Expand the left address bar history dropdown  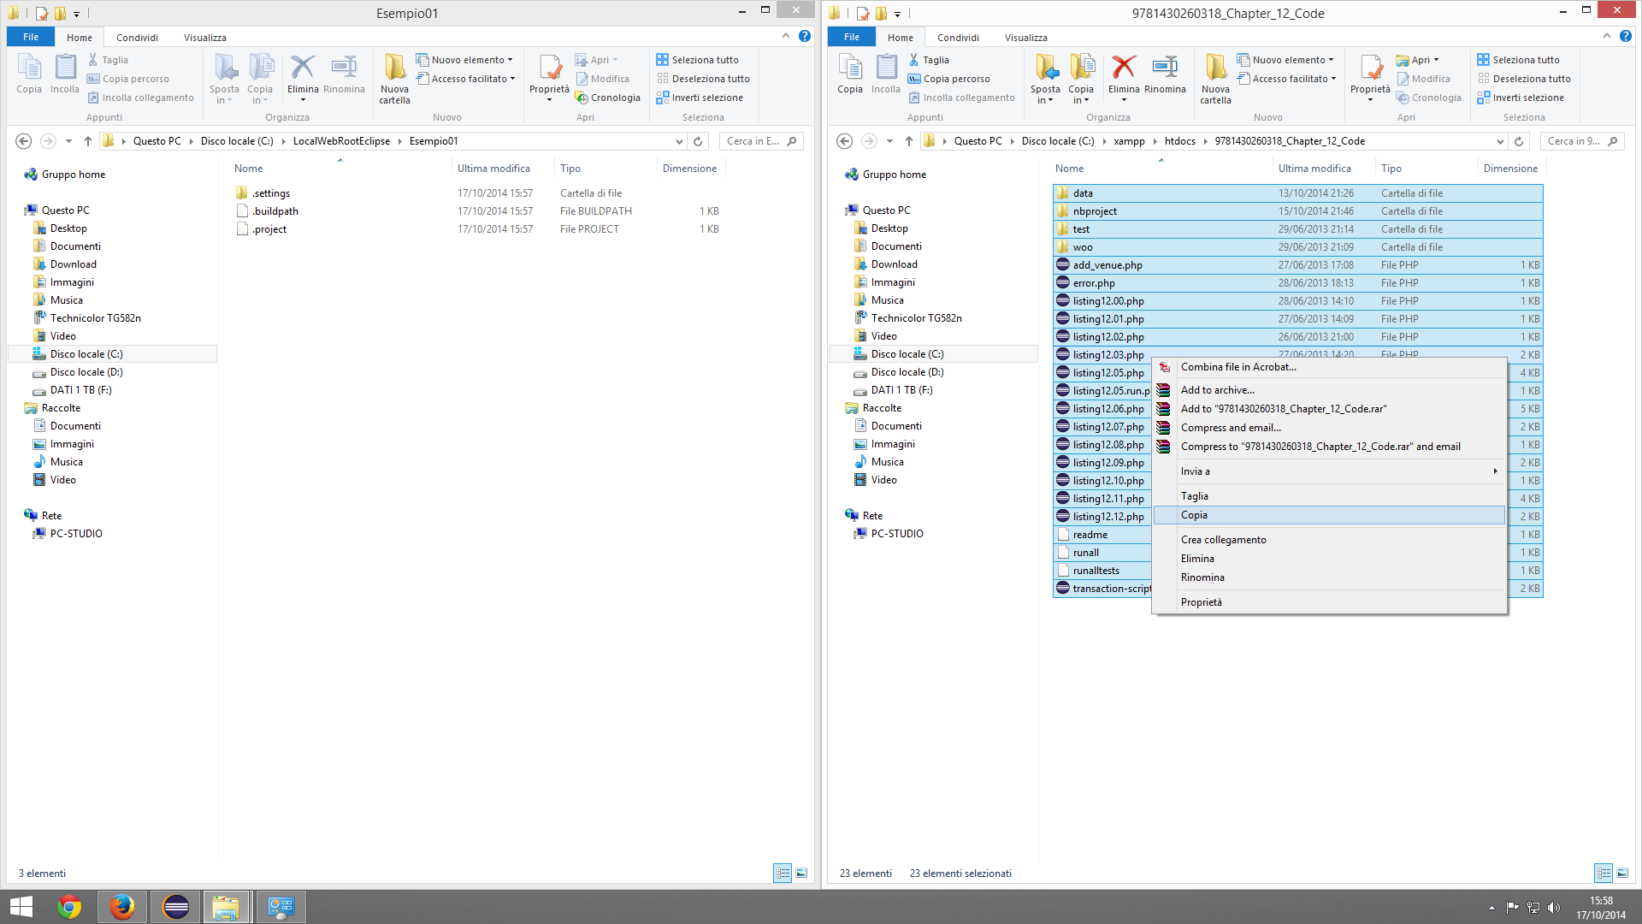(x=679, y=141)
